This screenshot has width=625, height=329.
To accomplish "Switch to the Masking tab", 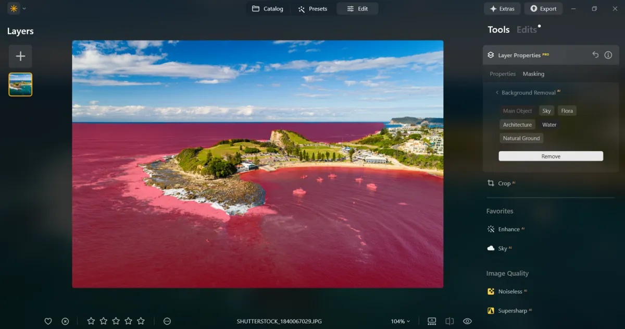I will (533, 74).
